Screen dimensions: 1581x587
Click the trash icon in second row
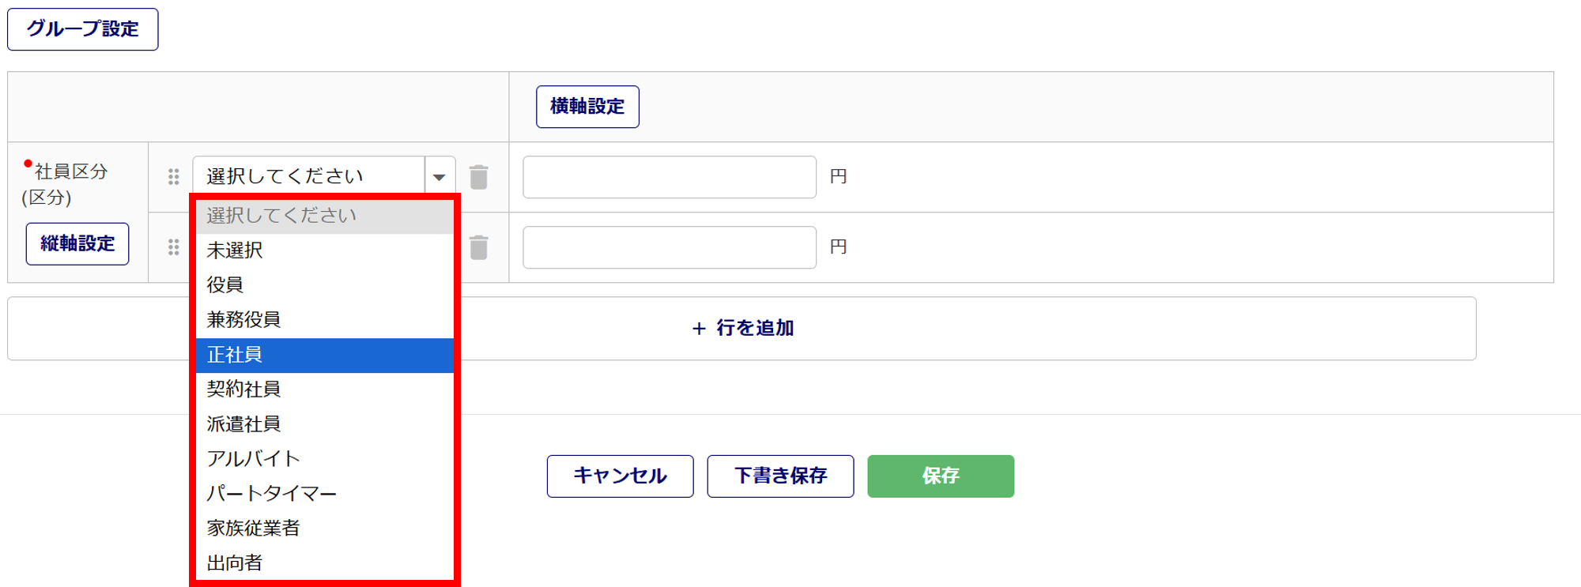pyautogui.click(x=478, y=247)
